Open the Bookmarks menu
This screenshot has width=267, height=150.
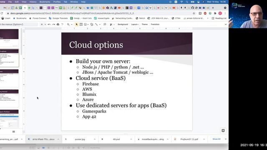pyautogui.click(x=45, y=2)
